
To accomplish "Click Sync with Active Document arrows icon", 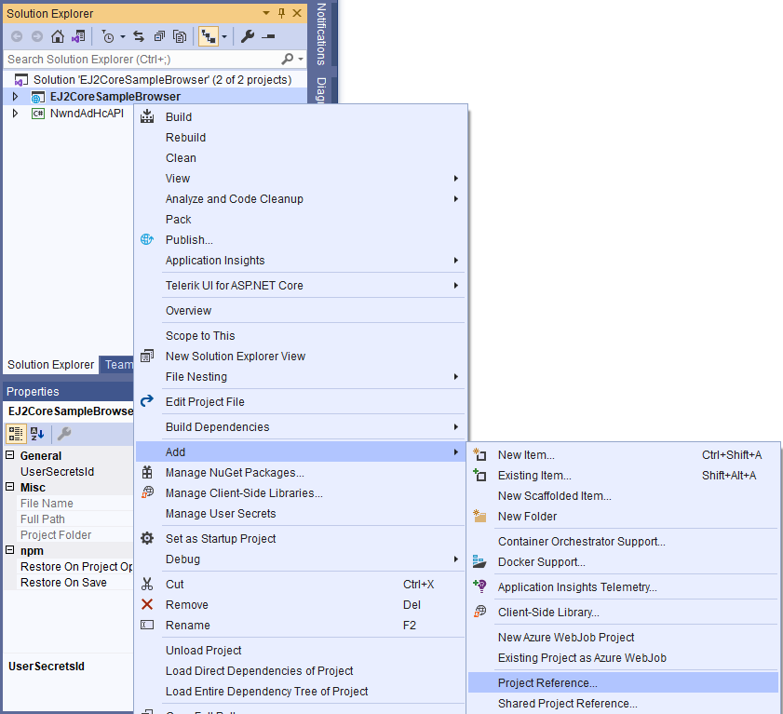I will pos(139,36).
